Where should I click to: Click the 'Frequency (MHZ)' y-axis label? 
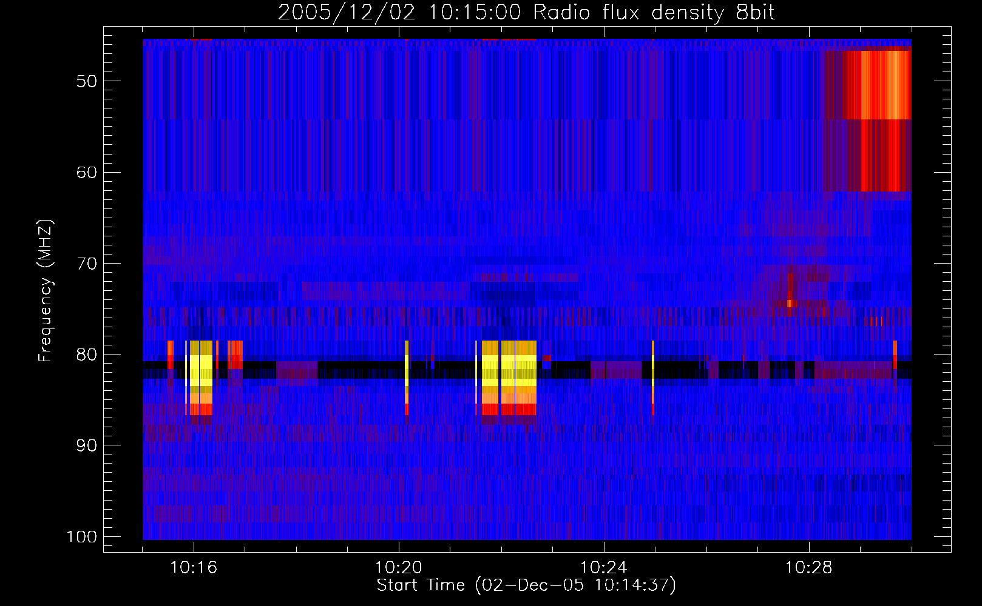[46, 291]
